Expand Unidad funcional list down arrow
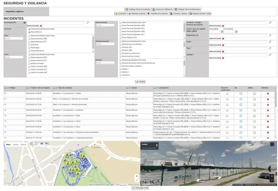Image resolution: width=278 pixels, height=191 pixels. coord(185,57)
